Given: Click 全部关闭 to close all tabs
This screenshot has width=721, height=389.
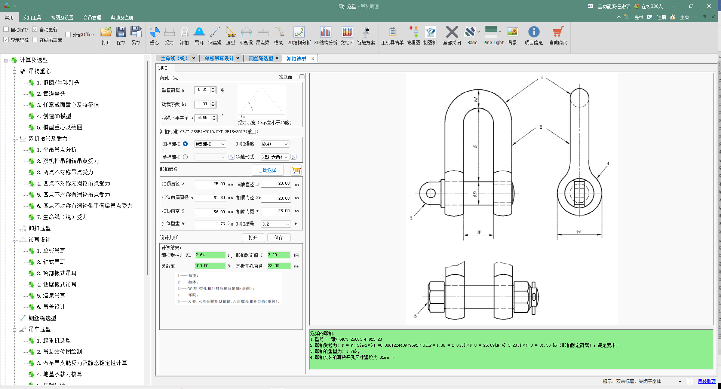Looking at the screenshot, I should [452, 36].
